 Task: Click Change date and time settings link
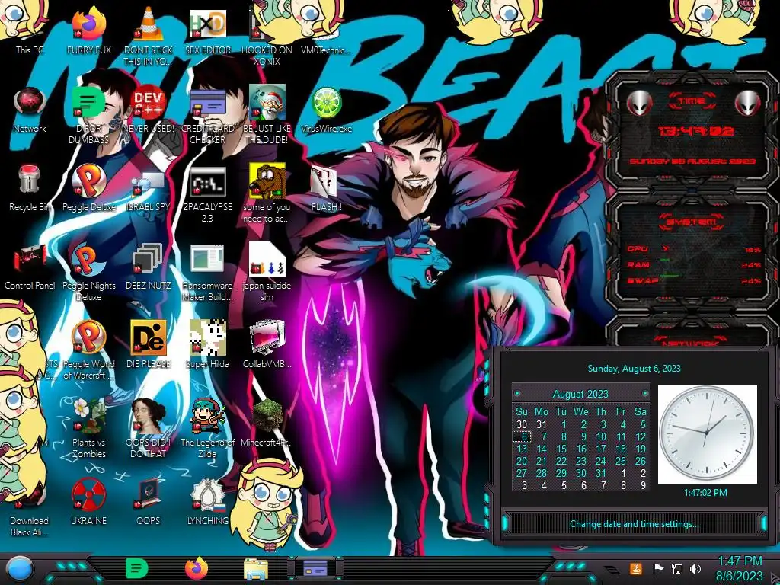point(634,524)
